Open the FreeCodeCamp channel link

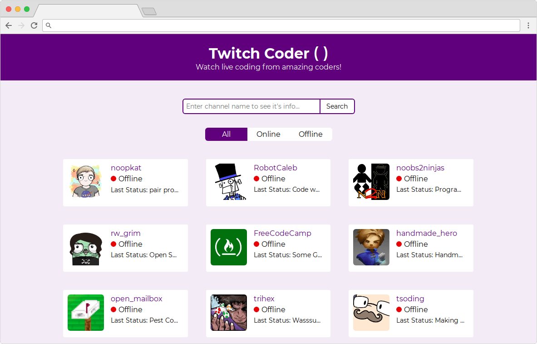pyautogui.click(x=282, y=233)
